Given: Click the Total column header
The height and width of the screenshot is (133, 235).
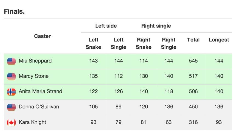Looking at the screenshot, I should pos(193,40).
